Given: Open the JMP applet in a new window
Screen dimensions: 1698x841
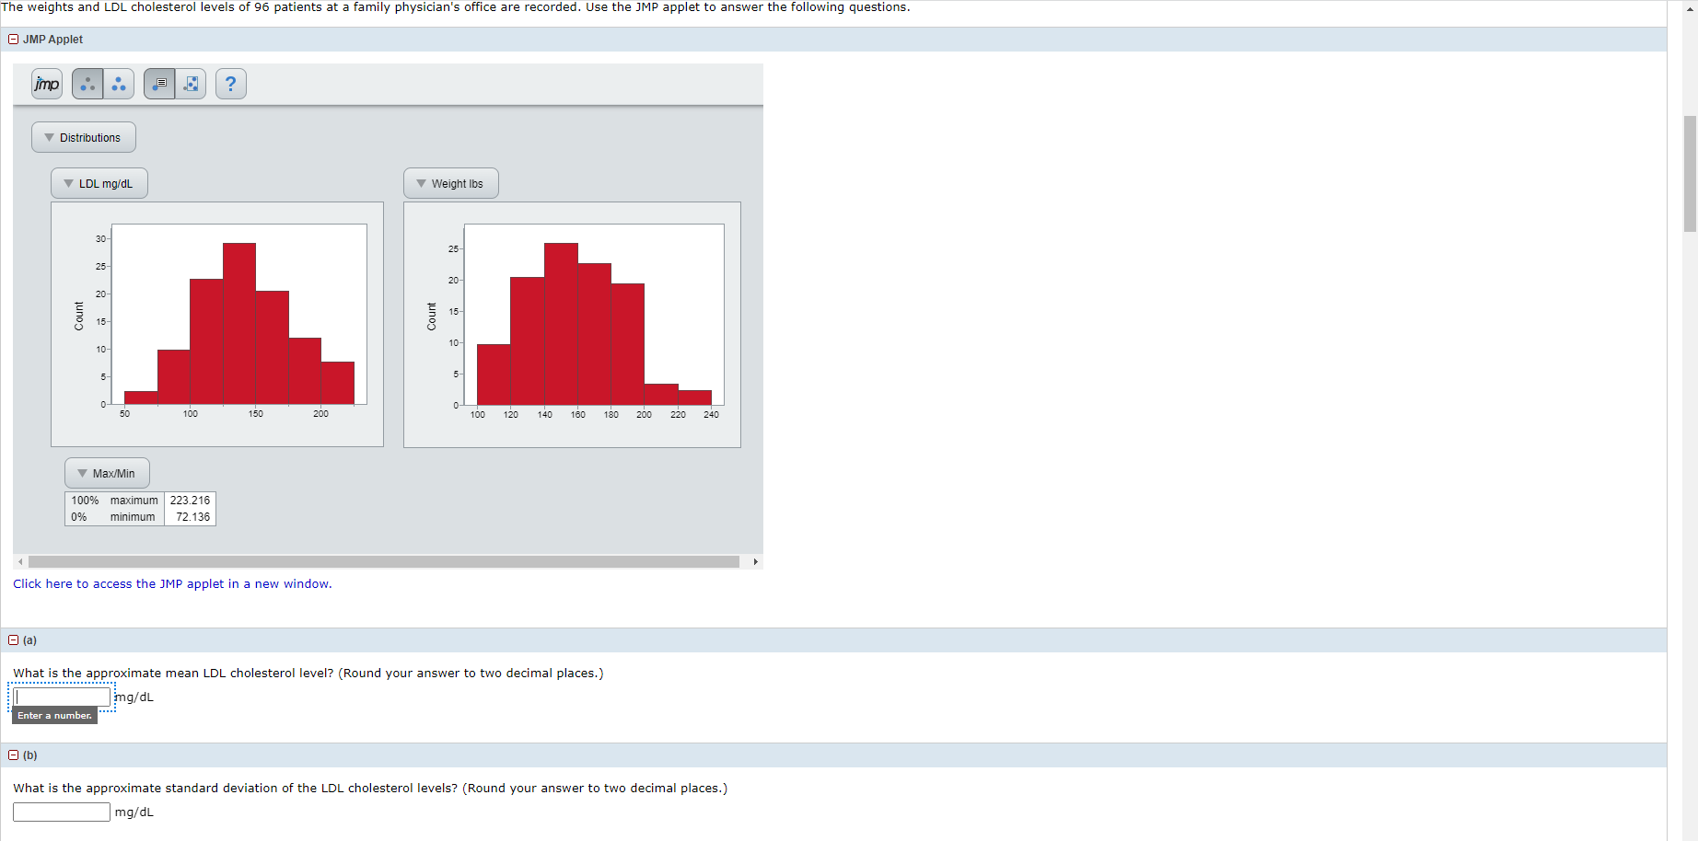Looking at the screenshot, I should (x=172, y=584).
